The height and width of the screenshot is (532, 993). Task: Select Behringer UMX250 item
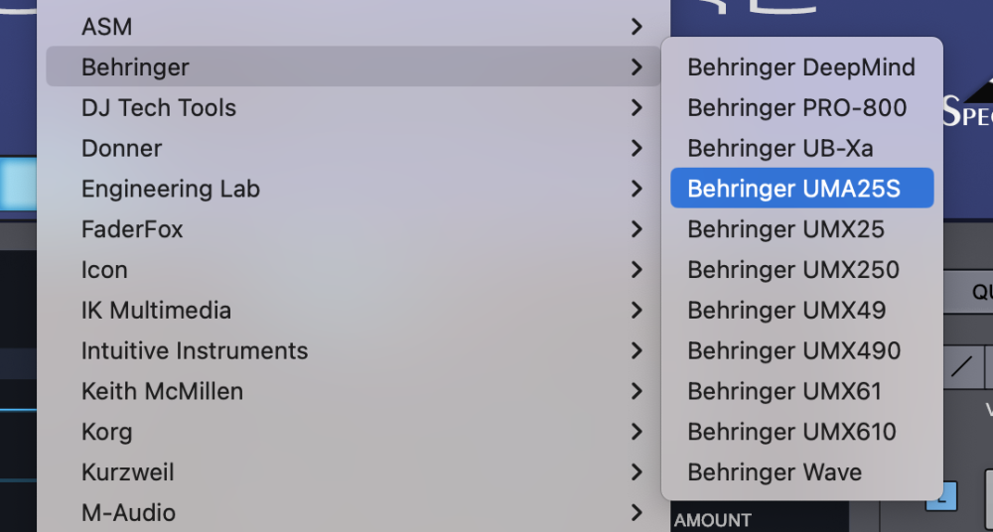(x=792, y=270)
